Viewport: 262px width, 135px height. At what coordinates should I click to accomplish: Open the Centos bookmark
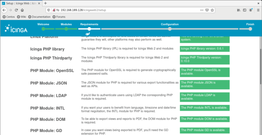point(9,17)
